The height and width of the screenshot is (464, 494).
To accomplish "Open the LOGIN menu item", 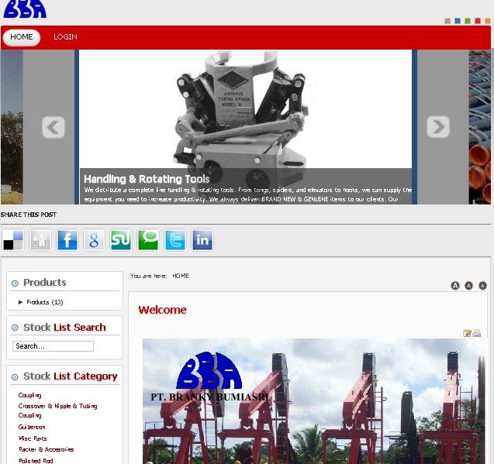I will pyautogui.click(x=65, y=37).
